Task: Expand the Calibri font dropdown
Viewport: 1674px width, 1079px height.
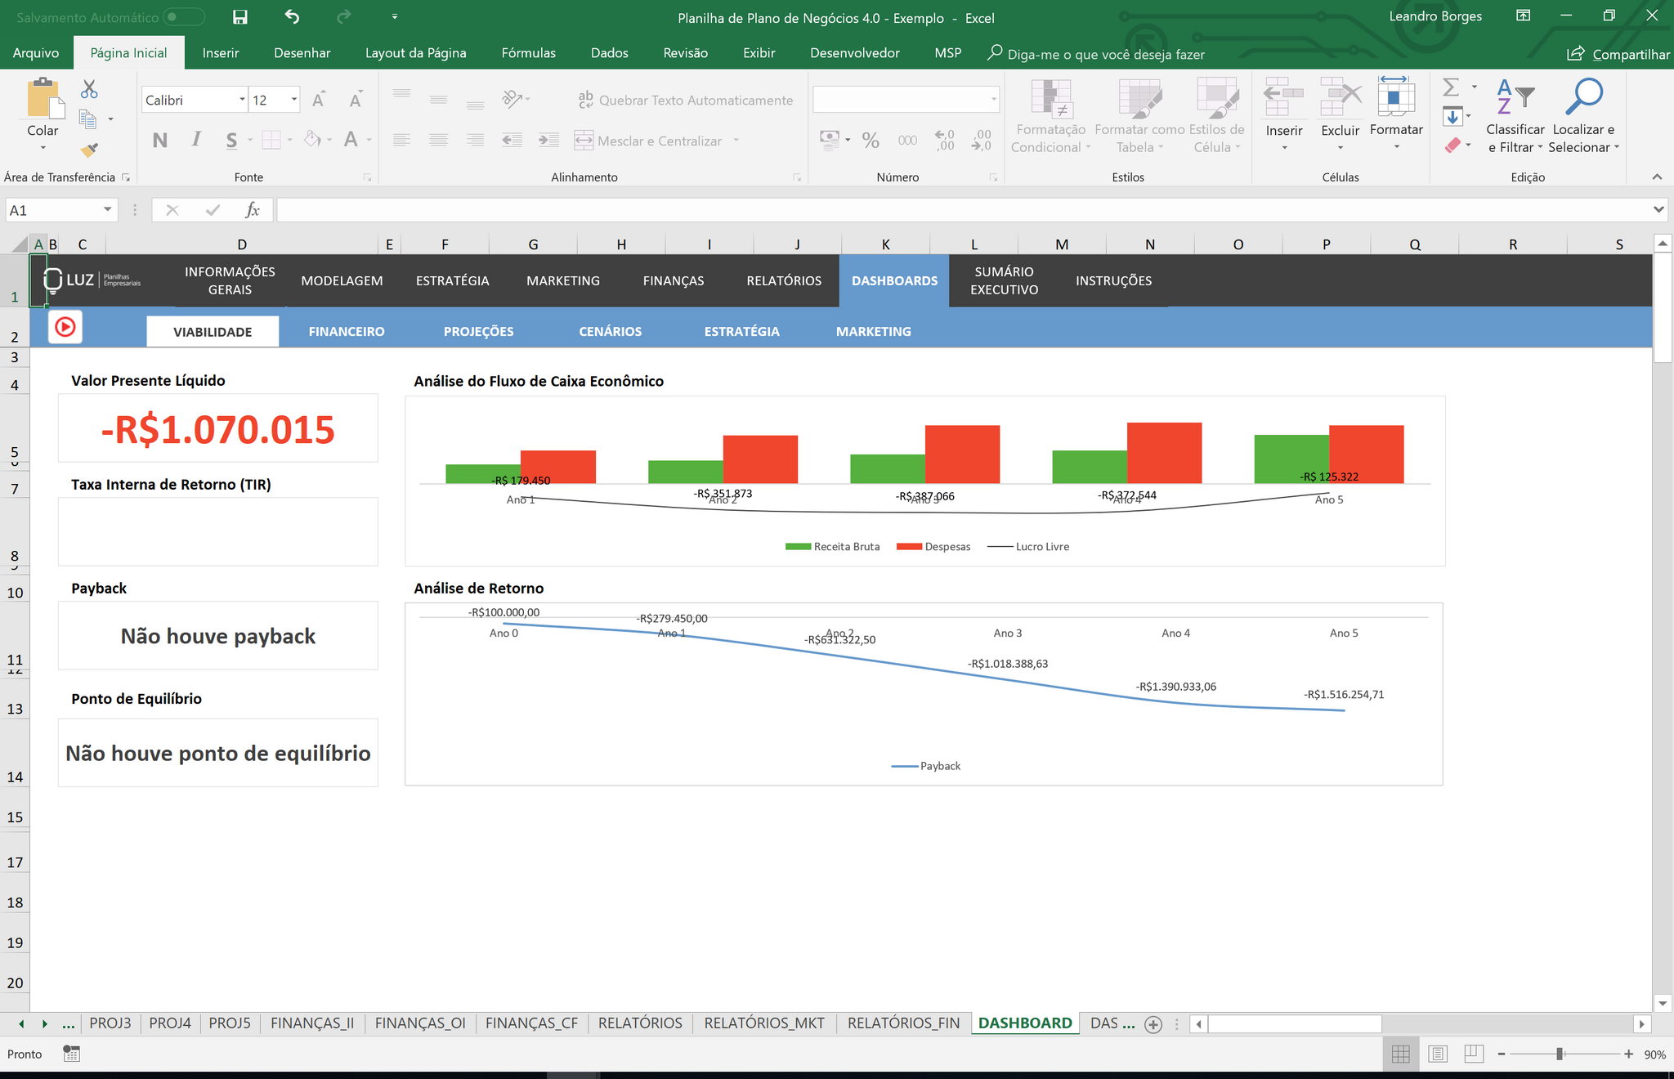Action: (242, 100)
